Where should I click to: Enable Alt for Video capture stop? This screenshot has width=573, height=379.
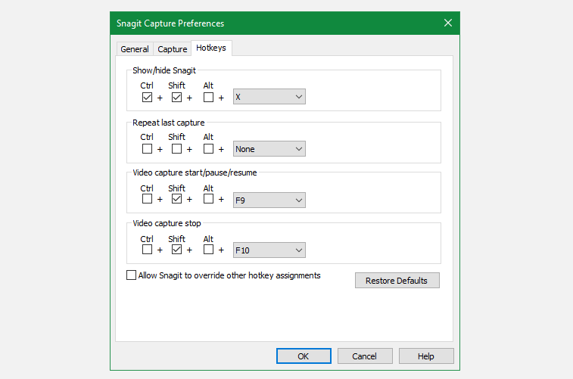click(x=208, y=250)
